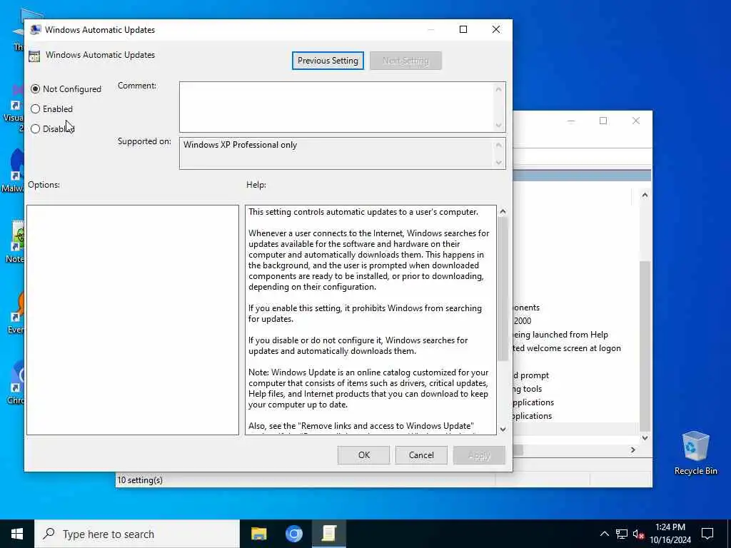
Task: Select the Disabled radio button
Action: point(36,129)
